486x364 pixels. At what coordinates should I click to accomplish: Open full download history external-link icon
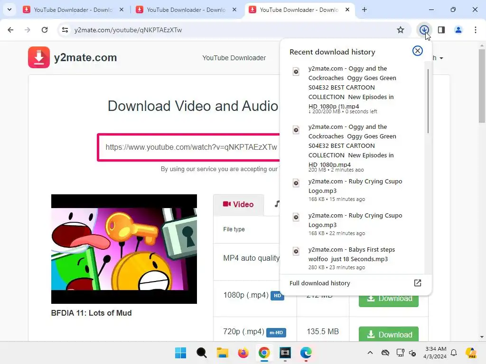point(418,283)
